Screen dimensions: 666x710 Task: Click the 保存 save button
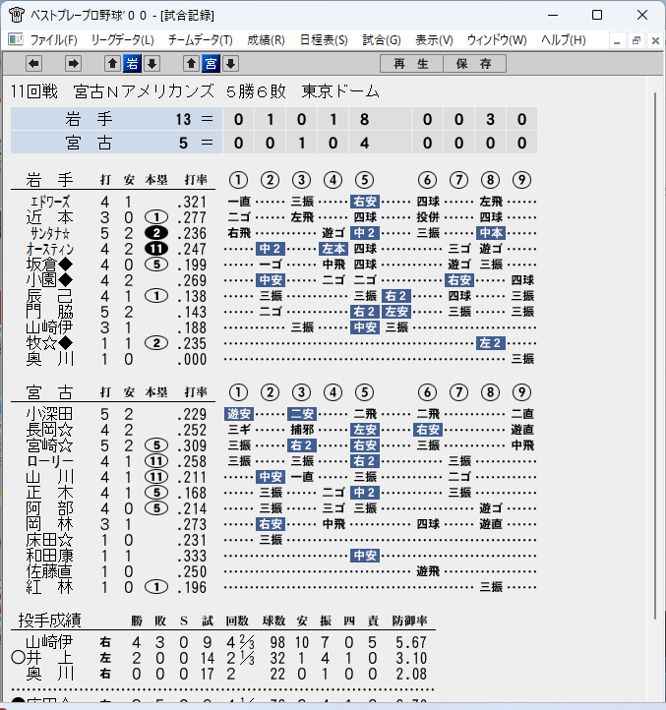pyautogui.click(x=474, y=64)
